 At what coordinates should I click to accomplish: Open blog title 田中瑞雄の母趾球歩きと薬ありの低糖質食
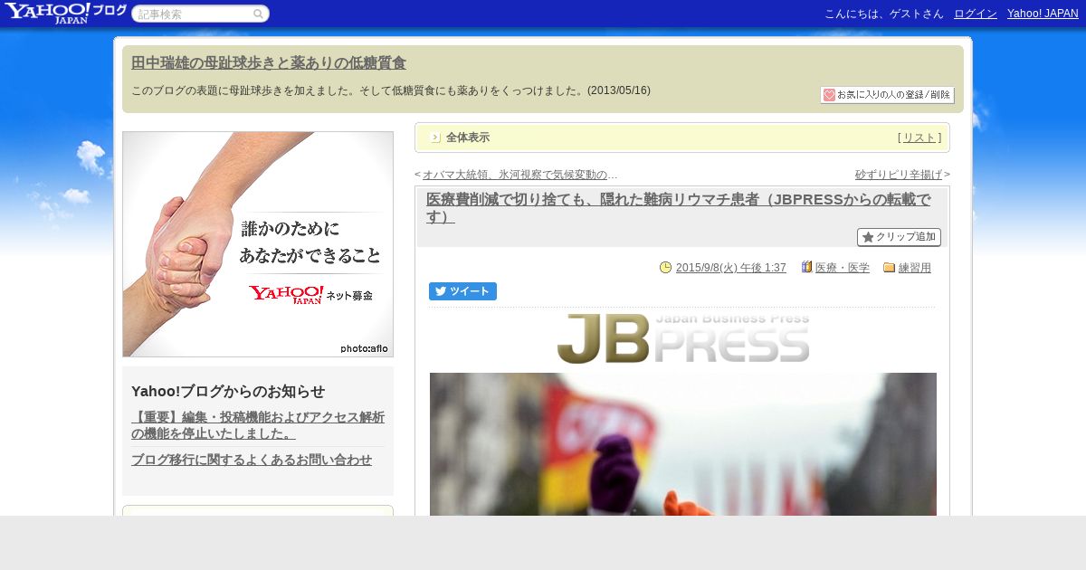[x=269, y=63]
